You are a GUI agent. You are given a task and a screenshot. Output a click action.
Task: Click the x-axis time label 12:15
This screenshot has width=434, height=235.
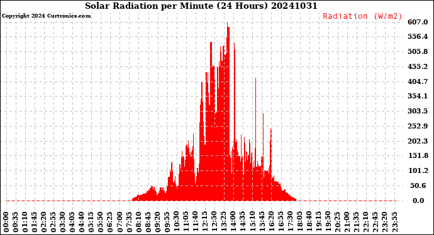click(x=205, y=222)
